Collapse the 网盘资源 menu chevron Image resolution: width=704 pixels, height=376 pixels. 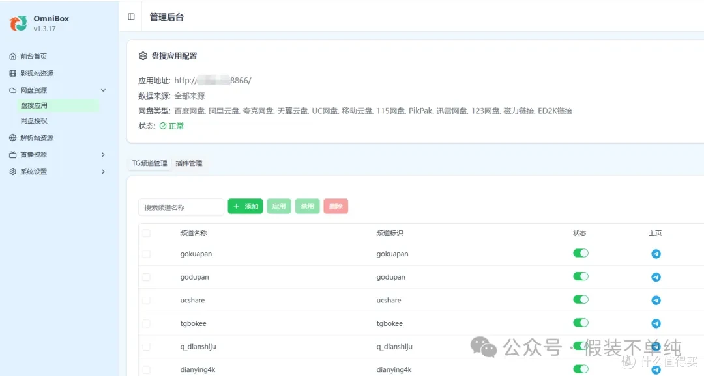[103, 90]
